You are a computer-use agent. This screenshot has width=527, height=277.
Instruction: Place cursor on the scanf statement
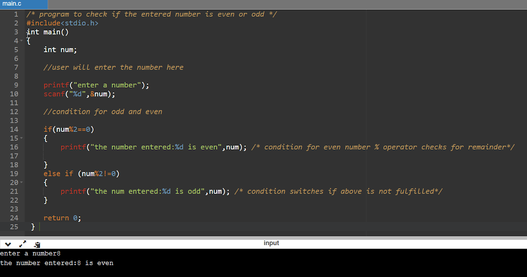click(79, 94)
